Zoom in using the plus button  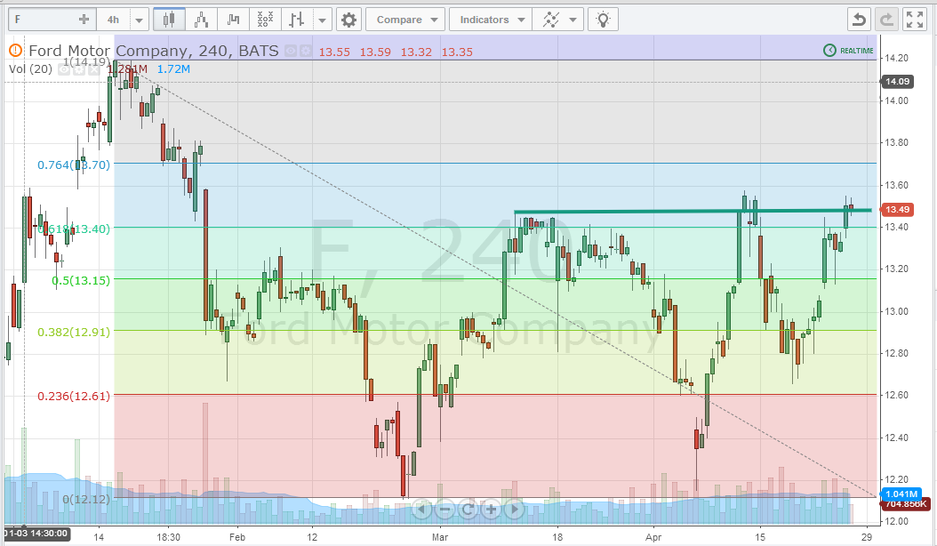[x=492, y=510]
